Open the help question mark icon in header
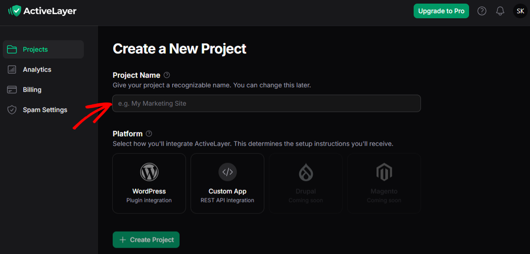The width and height of the screenshot is (530, 254). [482, 11]
